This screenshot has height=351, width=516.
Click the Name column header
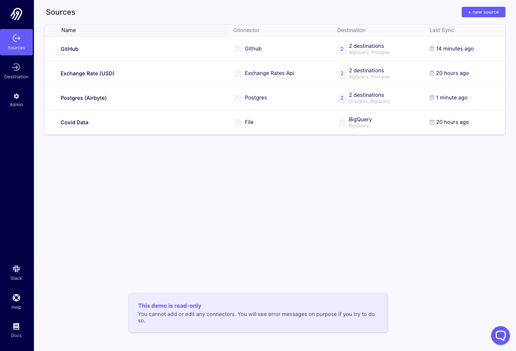(x=69, y=31)
